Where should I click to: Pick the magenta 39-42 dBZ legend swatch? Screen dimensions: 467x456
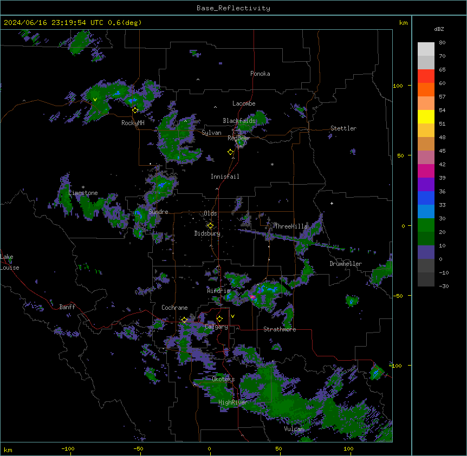(x=426, y=171)
